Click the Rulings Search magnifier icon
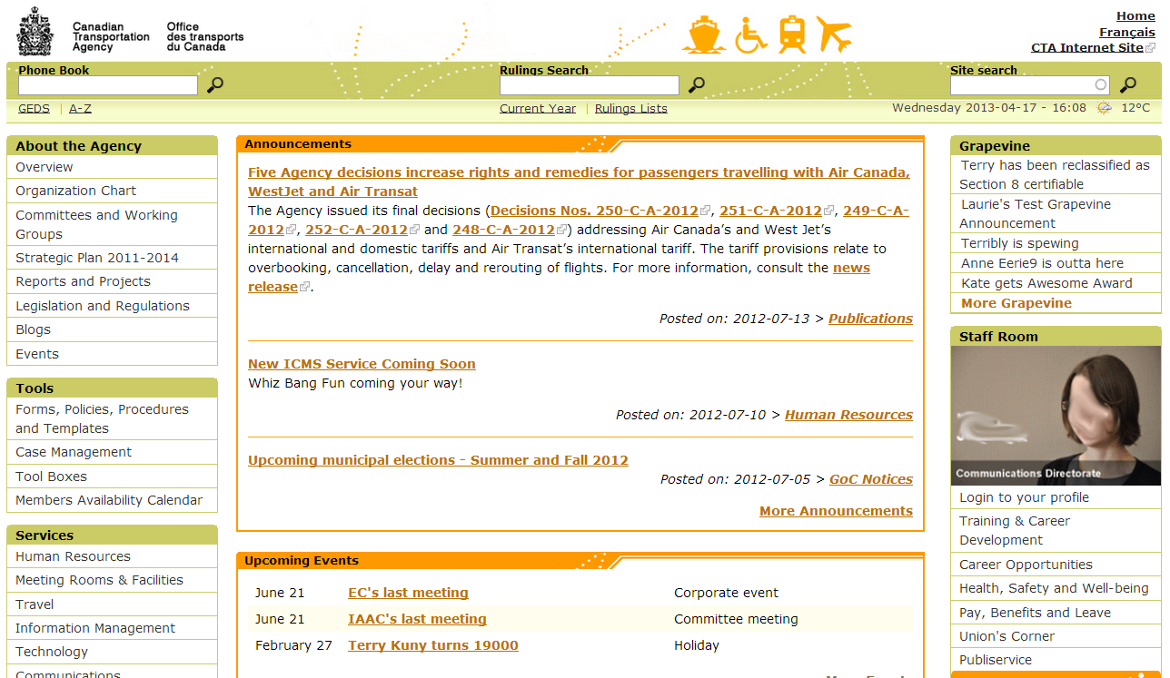Screen dimensions: 1170x678 697,85
